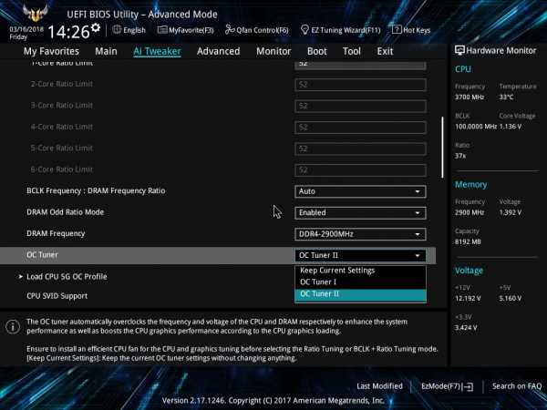
Task: Click the 5-Core Ratio Limit field
Action: coord(360,149)
